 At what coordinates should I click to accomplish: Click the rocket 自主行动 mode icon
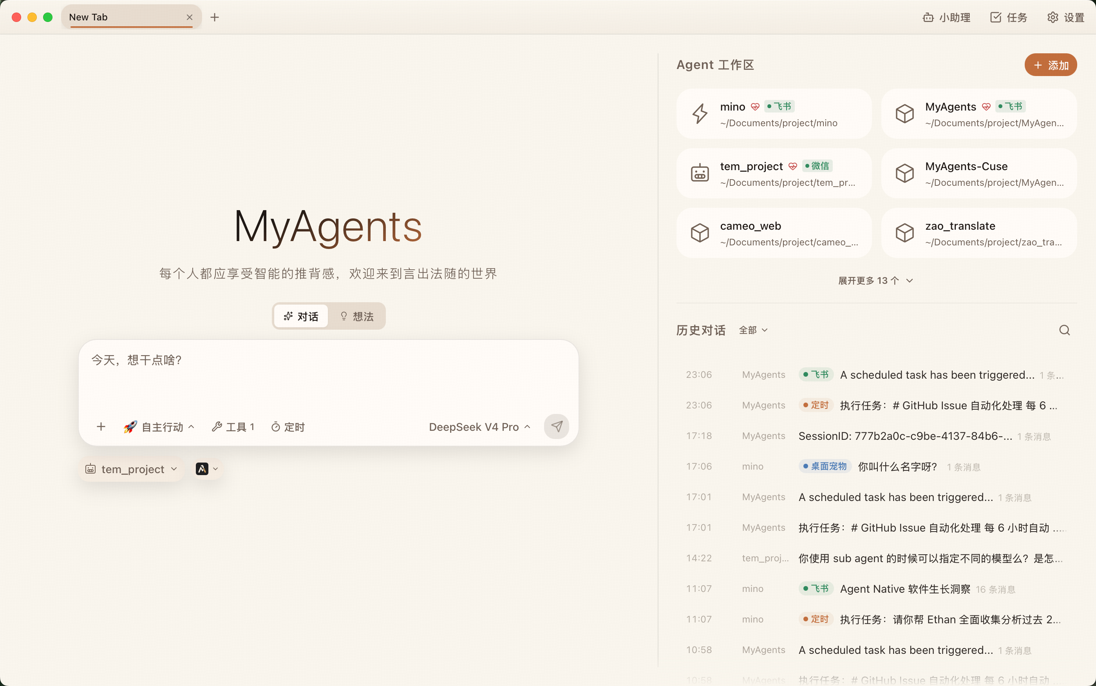click(x=130, y=426)
